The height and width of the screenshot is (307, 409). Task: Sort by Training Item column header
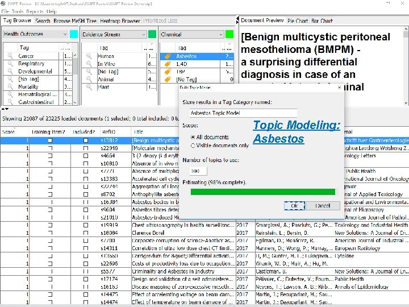click(49, 132)
